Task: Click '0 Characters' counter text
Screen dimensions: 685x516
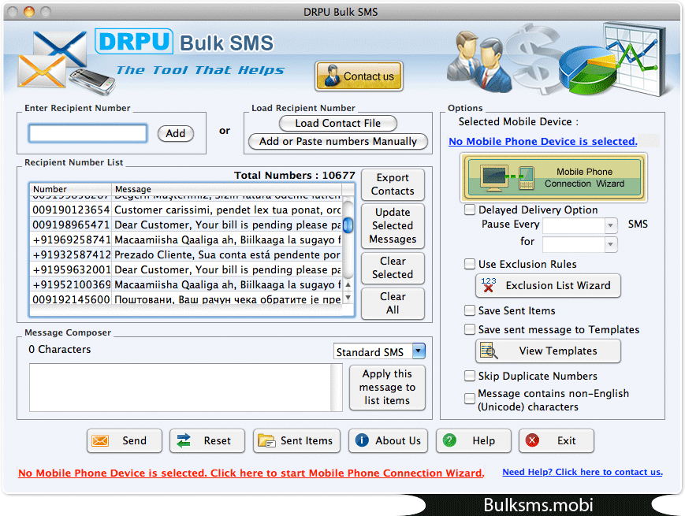Action: tap(60, 349)
